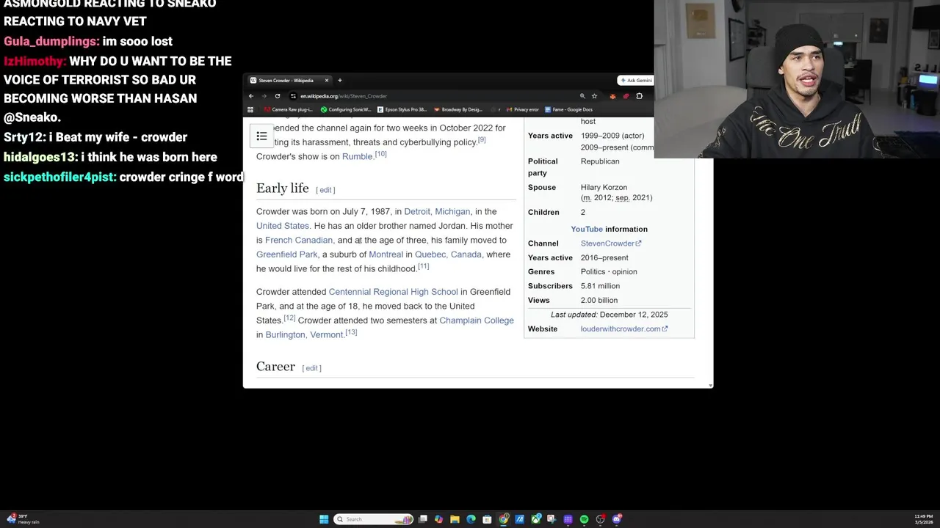Viewport: 940px width, 528px height.
Task: Open the Burlington, Vermont link
Action: pyautogui.click(x=304, y=334)
